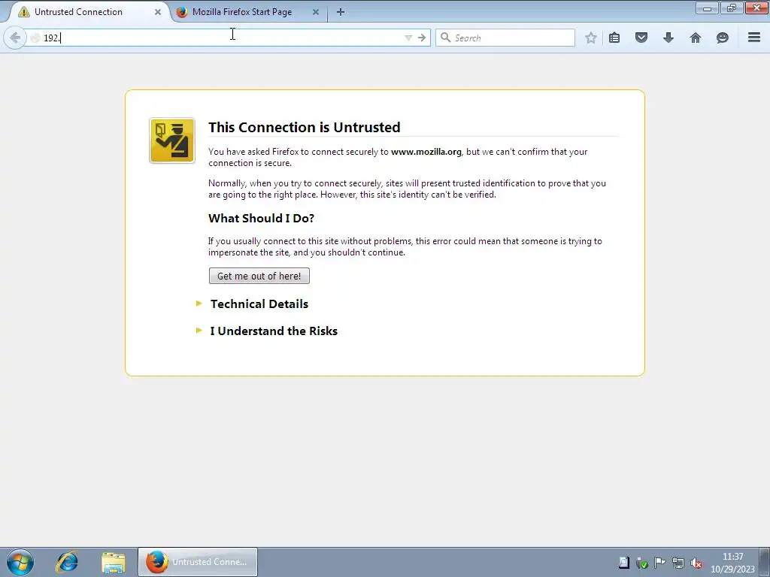Click the network tray icon

[x=678, y=563]
